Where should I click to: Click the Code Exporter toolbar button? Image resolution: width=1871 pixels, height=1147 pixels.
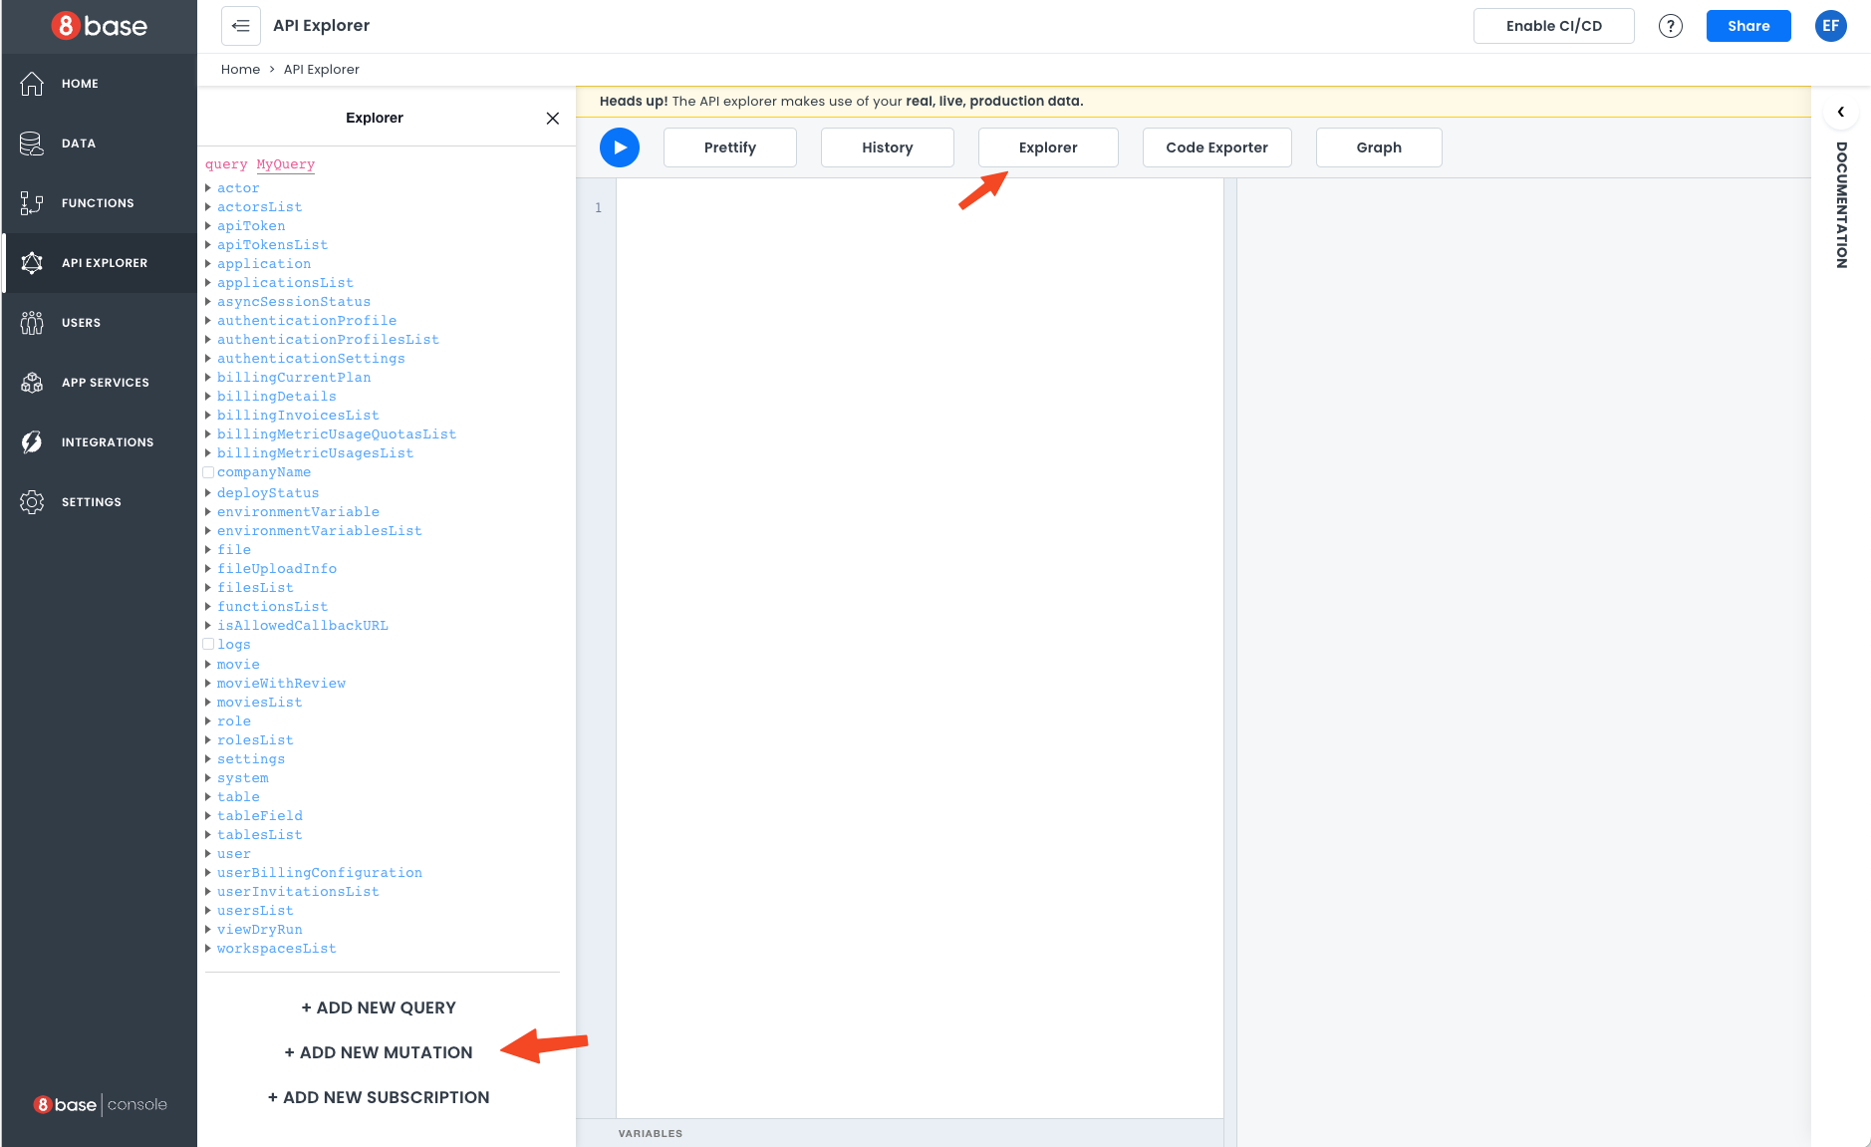tap(1216, 147)
